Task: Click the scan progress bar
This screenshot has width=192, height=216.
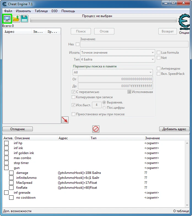Action: click(104, 20)
